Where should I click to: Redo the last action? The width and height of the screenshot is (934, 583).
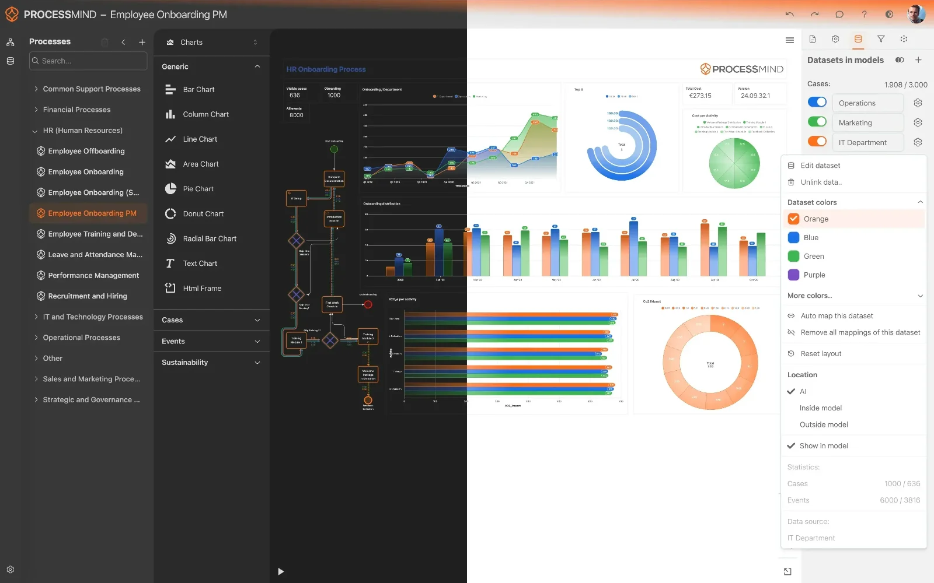(x=815, y=15)
